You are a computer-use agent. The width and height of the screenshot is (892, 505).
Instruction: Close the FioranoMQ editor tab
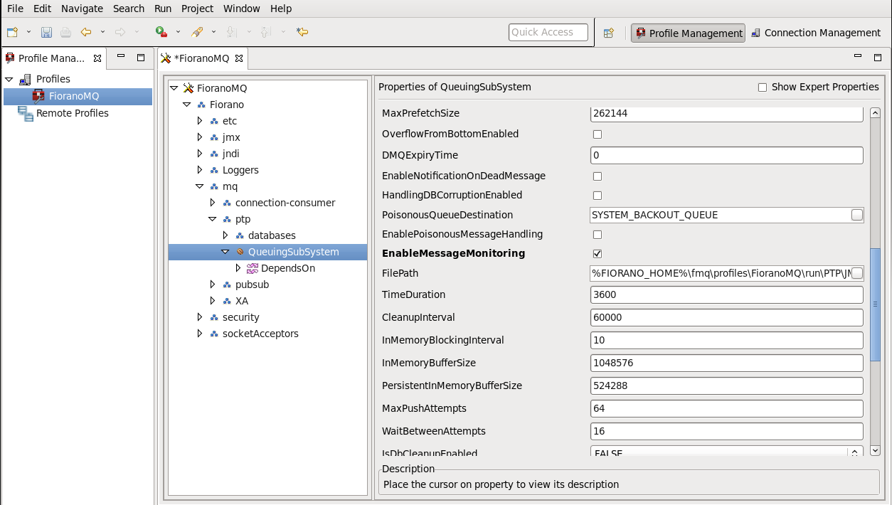239,58
